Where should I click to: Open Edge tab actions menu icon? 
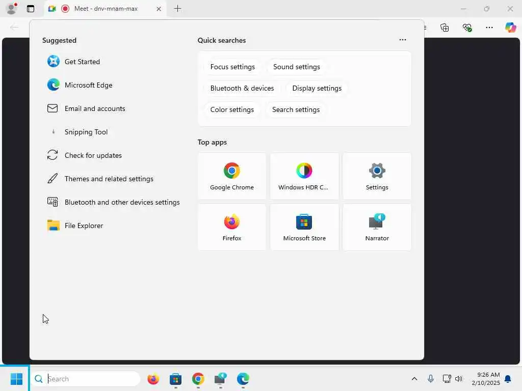click(x=31, y=9)
